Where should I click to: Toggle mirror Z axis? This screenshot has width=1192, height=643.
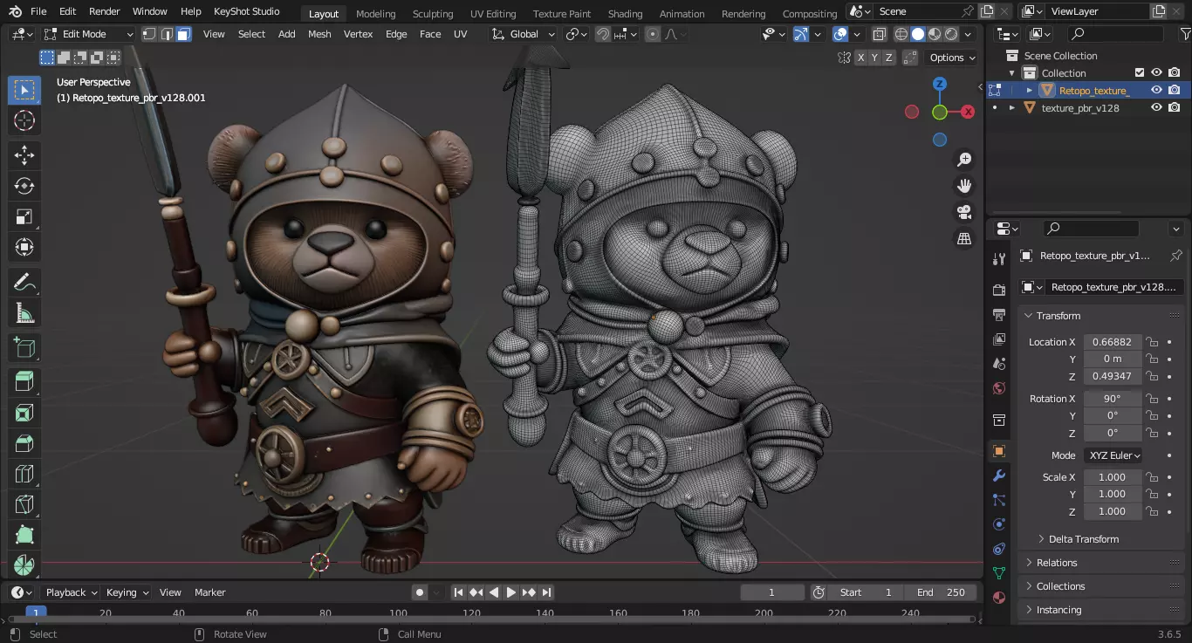(889, 58)
